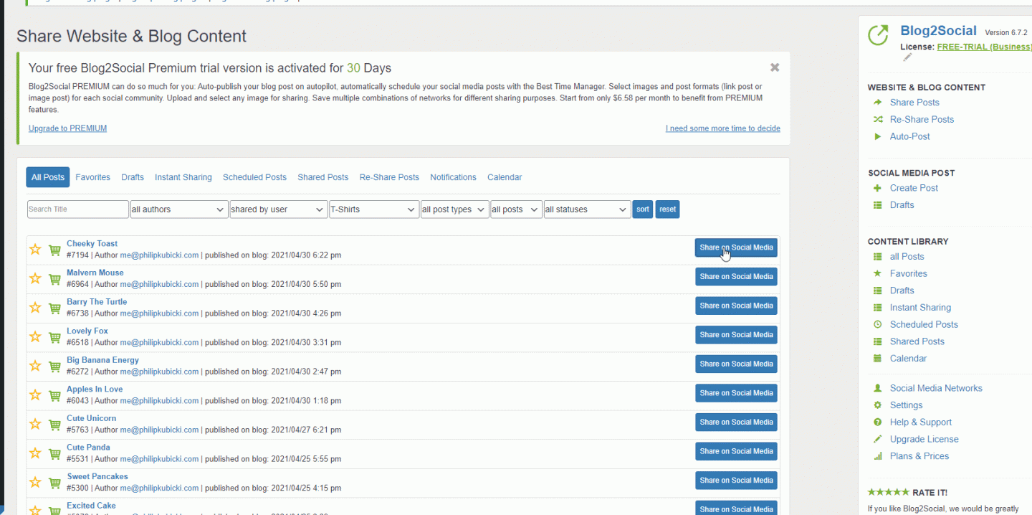Open Shared Posts in the Content Library sidebar
Viewport: 1032px width, 515px height.
tap(917, 341)
